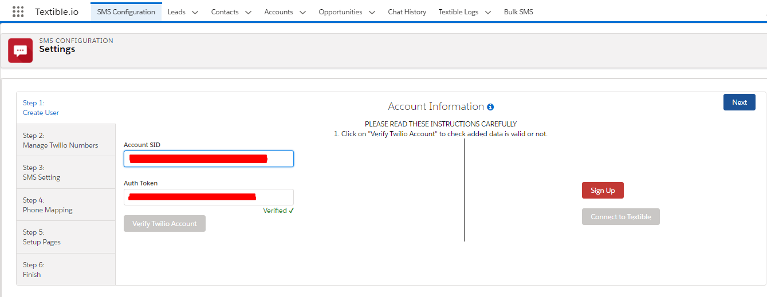This screenshot has width=767, height=297.
Task: Click the Textible.io app name
Action: point(57,11)
